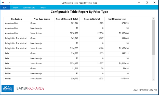Maximize the report window
Screen dimensions: 159x95
[147, 3]
